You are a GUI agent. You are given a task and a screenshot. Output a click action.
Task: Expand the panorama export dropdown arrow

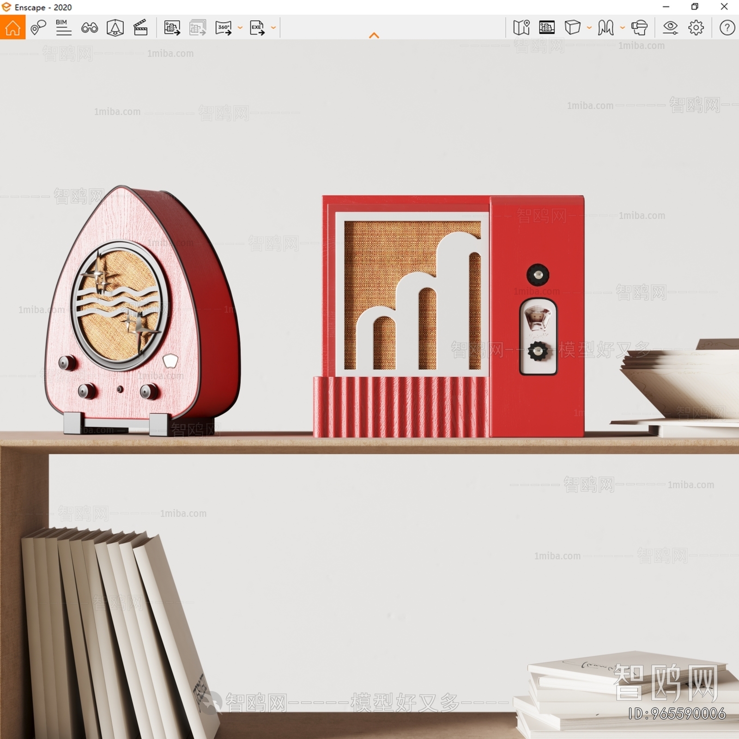240,28
